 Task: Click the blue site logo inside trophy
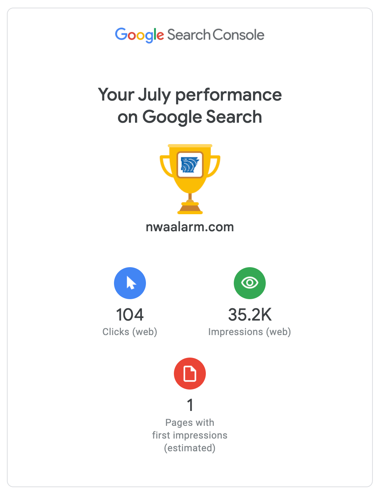click(x=190, y=165)
